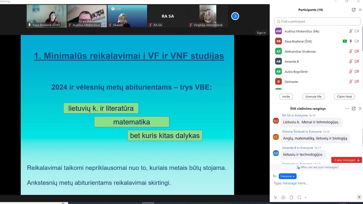Click the AB avatar next to the 'lietuviu ir technologijos' chat message

point(276,153)
